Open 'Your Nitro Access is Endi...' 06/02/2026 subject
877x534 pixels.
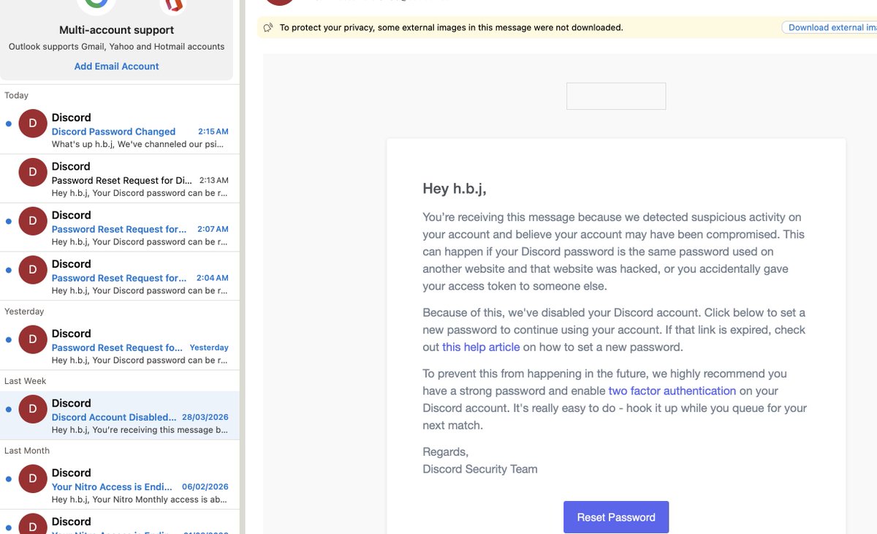(x=113, y=486)
